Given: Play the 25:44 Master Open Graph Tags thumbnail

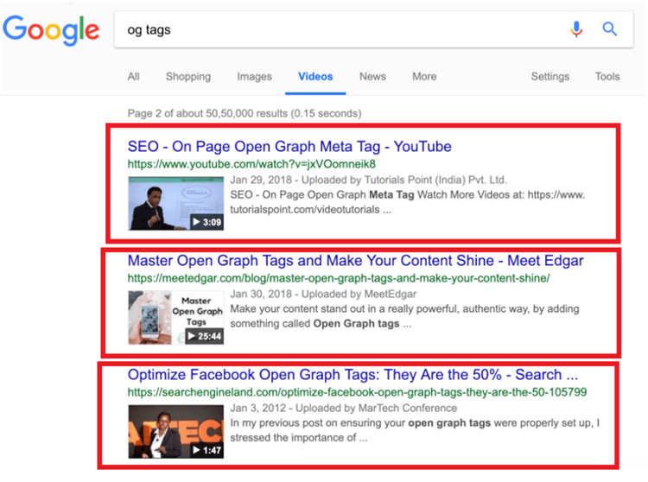Looking at the screenshot, I should click(175, 317).
